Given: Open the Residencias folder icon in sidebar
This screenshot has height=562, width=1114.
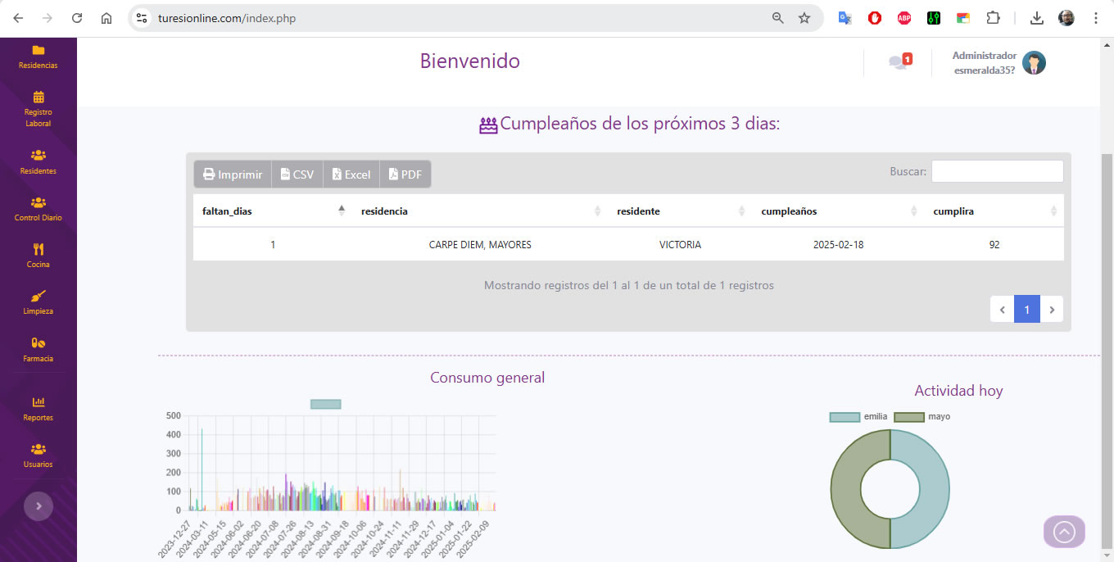Looking at the screenshot, I should click(38, 51).
